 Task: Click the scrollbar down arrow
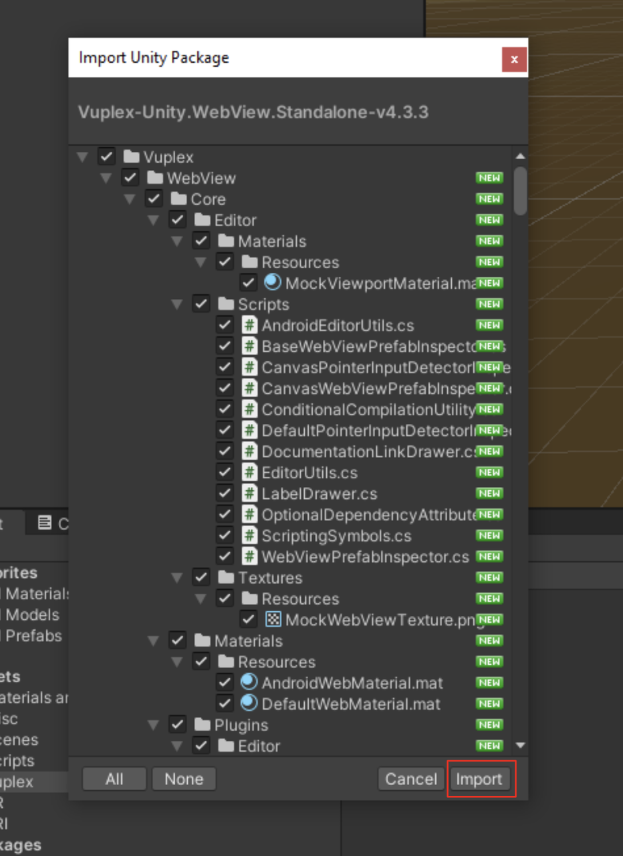point(520,745)
